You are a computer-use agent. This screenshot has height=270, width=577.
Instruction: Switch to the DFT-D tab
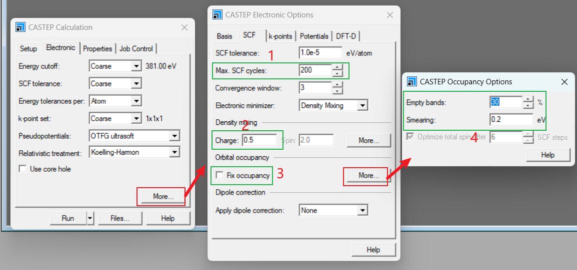[x=346, y=36]
